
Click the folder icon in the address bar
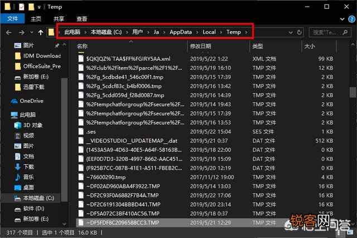pos(51,32)
